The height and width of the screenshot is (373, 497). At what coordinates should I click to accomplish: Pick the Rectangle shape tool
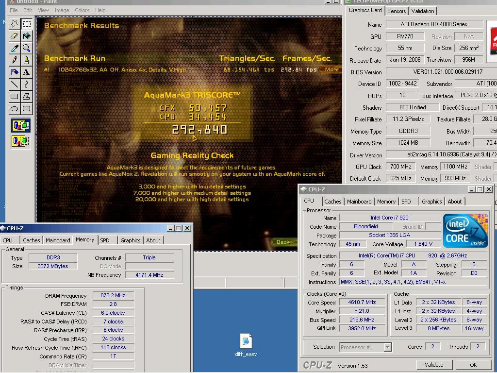tap(14, 96)
